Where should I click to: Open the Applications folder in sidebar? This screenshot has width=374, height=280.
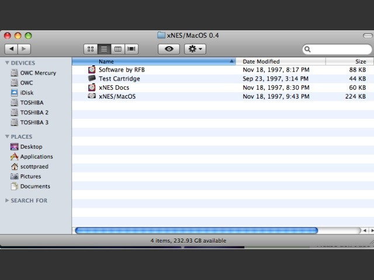click(x=36, y=157)
